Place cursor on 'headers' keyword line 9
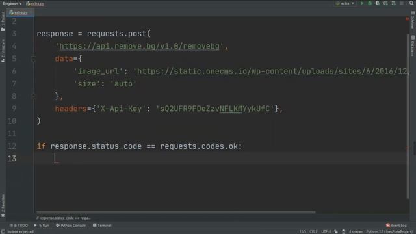Viewport: 416px width, 234px height. point(71,109)
